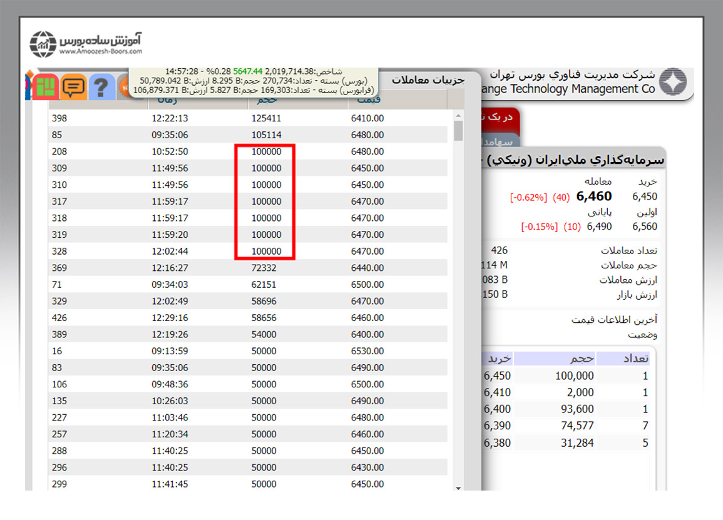Click the Tehran Exchange Technology Management logo
Image resolution: width=723 pixels, height=520 pixels.
point(674,83)
